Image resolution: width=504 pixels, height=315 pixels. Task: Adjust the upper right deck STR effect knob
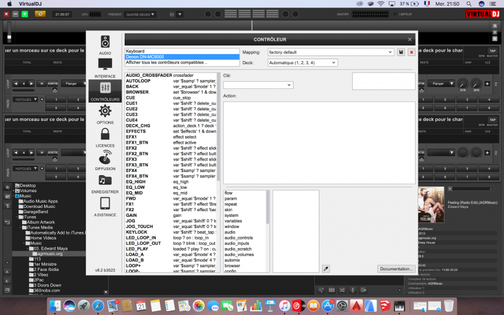(462, 84)
